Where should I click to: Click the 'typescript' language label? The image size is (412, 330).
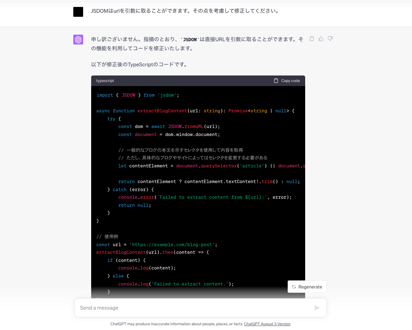[105, 81]
